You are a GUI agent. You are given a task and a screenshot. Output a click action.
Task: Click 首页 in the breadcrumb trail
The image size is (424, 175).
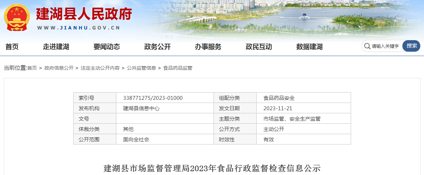[x=32, y=68]
